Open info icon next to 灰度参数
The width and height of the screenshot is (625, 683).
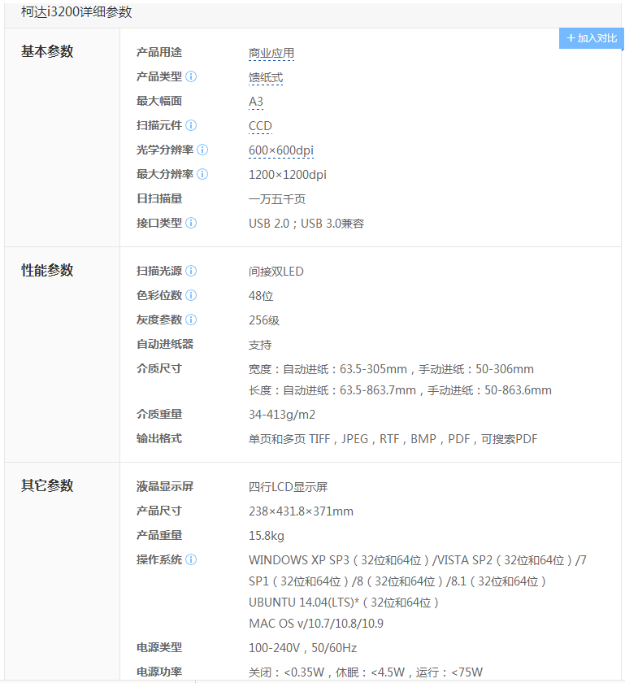(191, 320)
